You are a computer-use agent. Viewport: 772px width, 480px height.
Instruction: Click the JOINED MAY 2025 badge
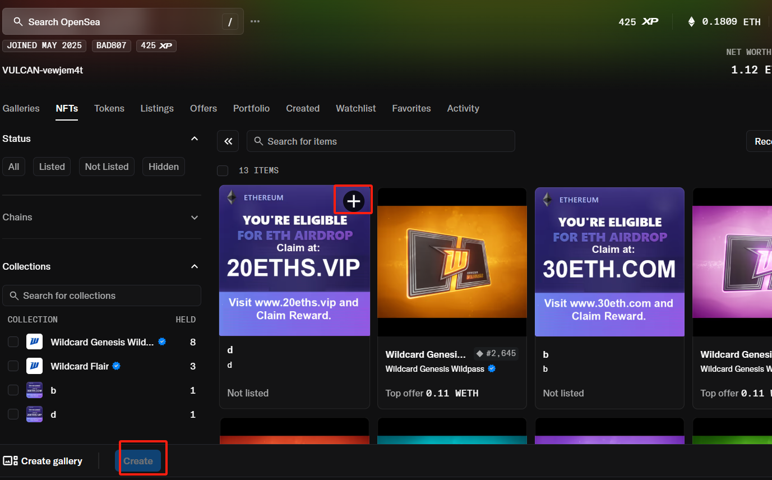pos(44,45)
